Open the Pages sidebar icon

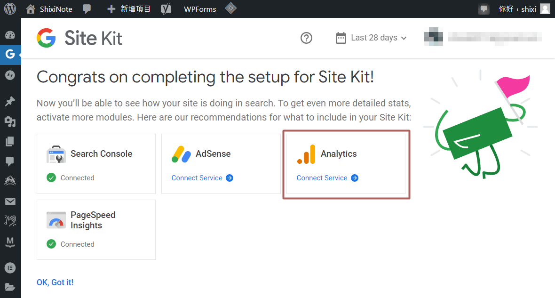point(10,142)
